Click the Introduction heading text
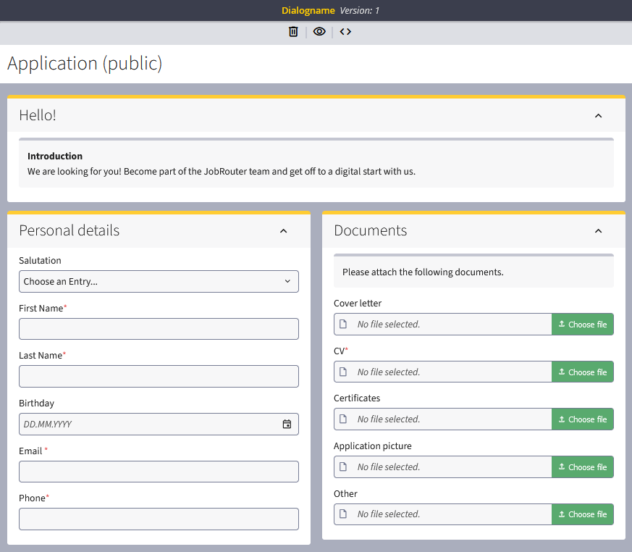The image size is (632, 552). [x=55, y=156]
